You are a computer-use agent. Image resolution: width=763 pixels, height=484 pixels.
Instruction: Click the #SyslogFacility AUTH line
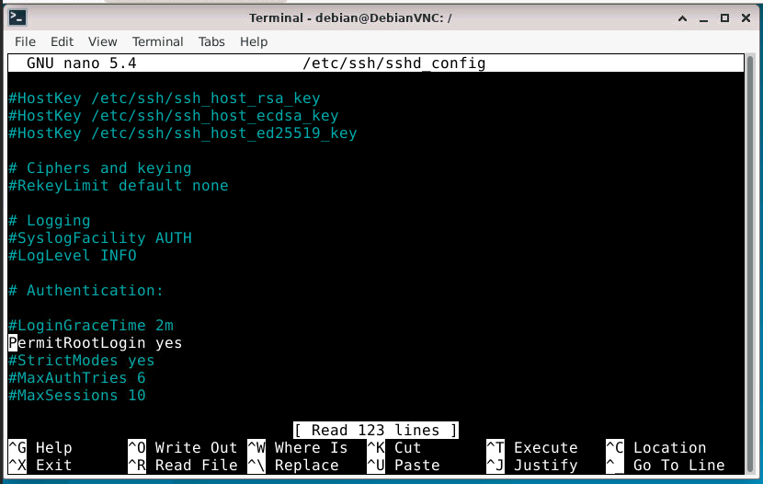(100, 238)
